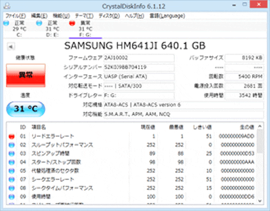Click the blue status icon for attribute 04

11,162
